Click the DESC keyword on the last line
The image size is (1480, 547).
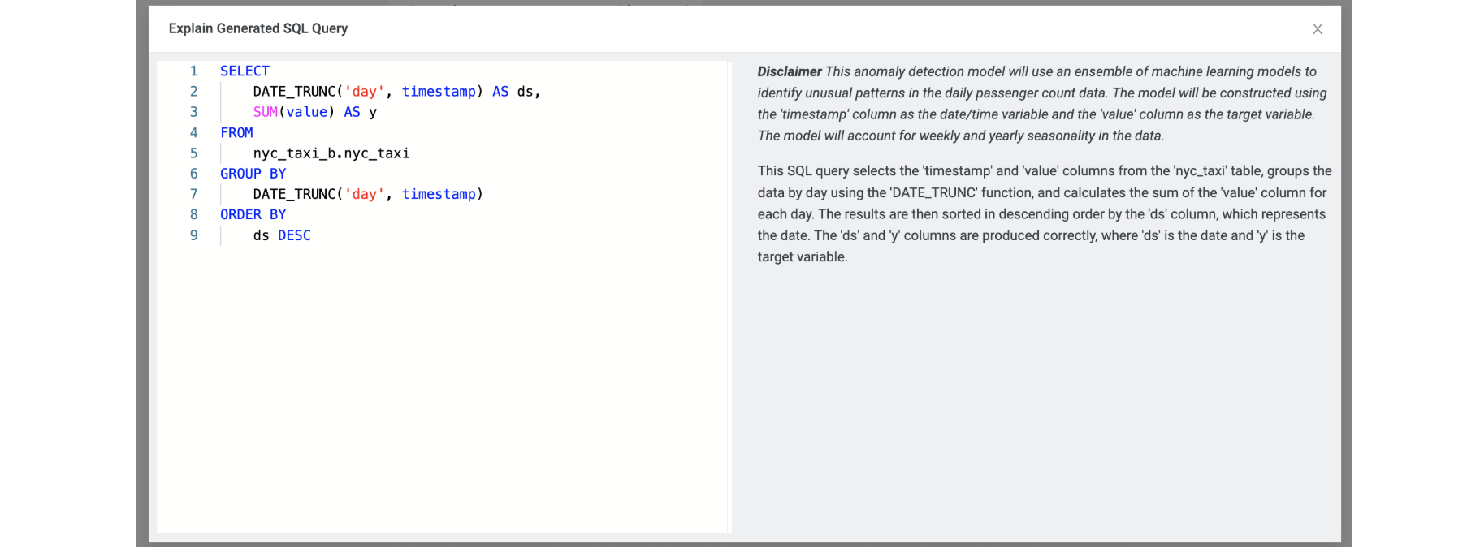coord(294,235)
